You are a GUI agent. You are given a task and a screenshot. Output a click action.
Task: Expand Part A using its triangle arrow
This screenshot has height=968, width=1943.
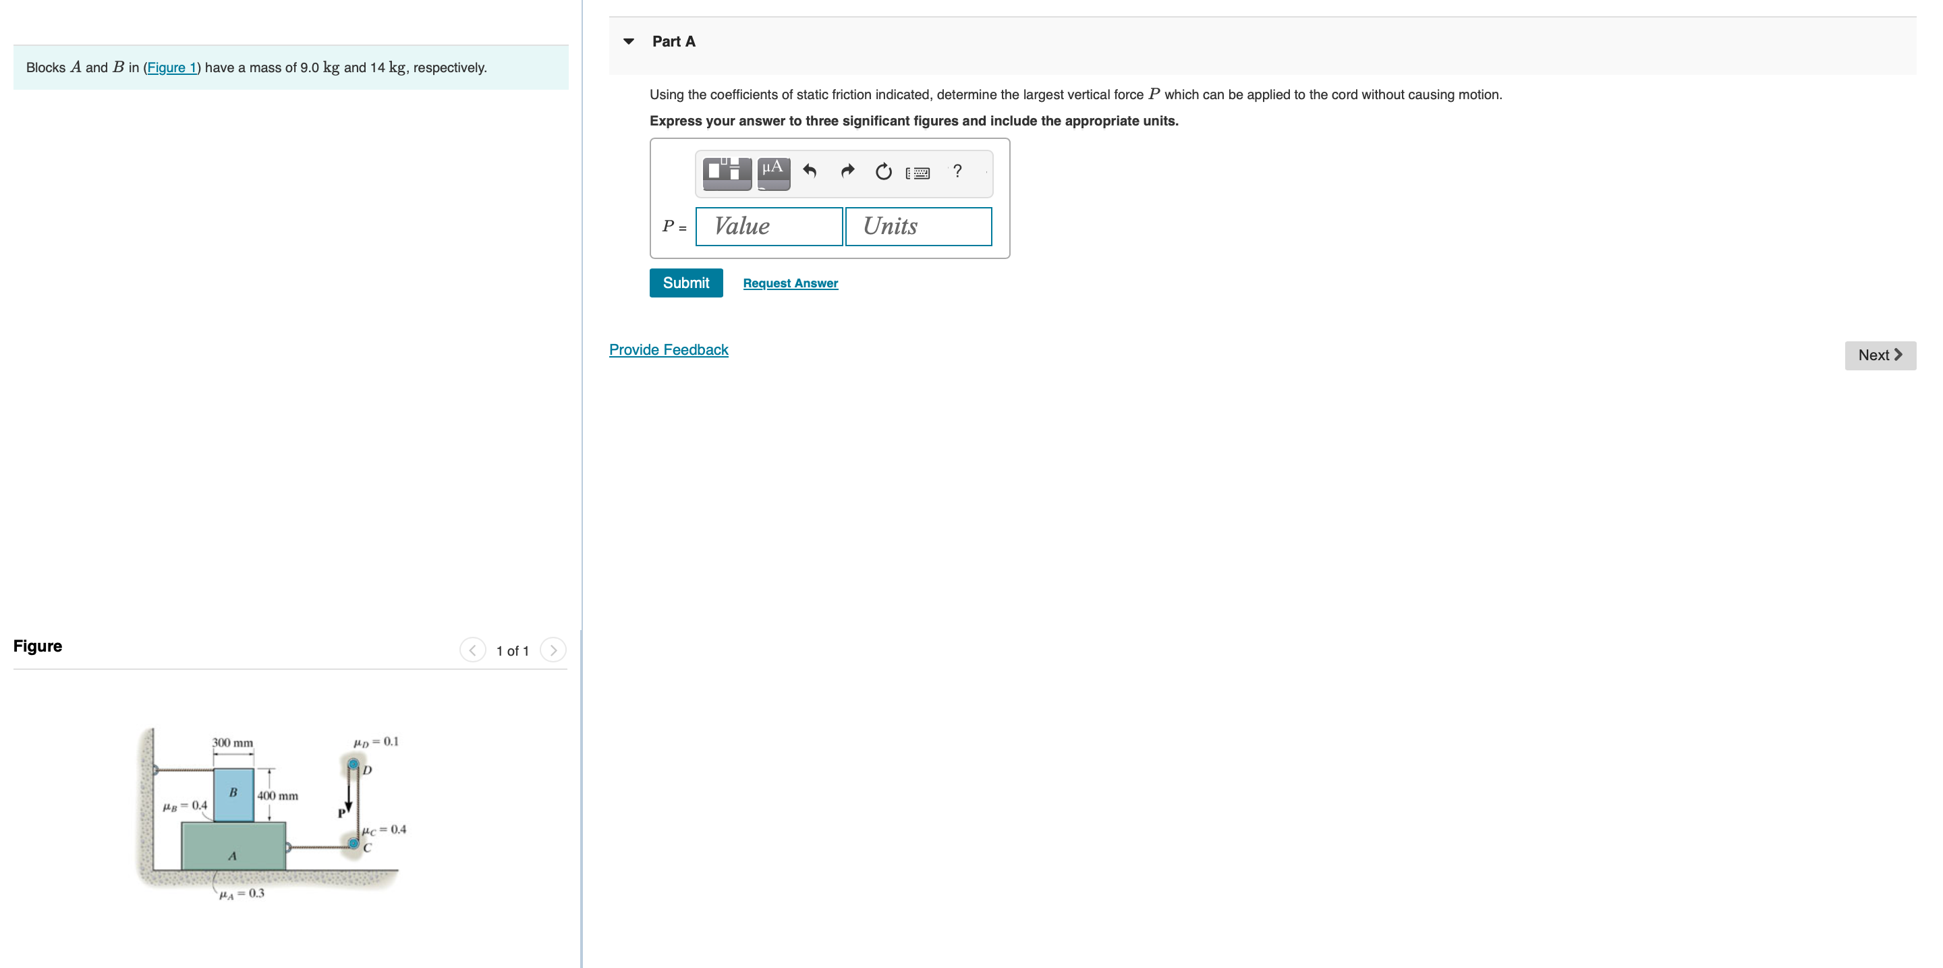pyautogui.click(x=628, y=40)
